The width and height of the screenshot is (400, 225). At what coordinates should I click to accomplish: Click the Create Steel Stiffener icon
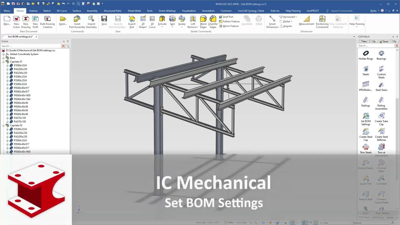(381, 134)
